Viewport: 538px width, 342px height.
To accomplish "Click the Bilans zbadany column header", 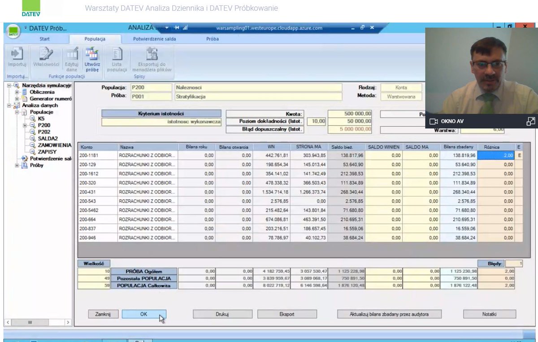I will (459, 147).
